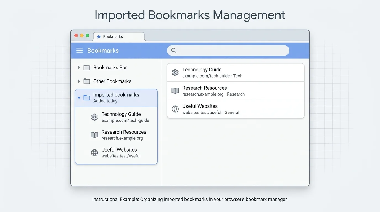Open Useful Websites row in main list

(x=236, y=109)
